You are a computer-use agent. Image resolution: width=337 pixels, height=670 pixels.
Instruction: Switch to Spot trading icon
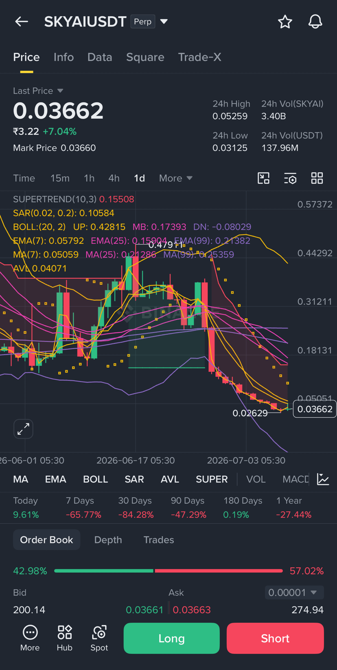[x=99, y=638]
